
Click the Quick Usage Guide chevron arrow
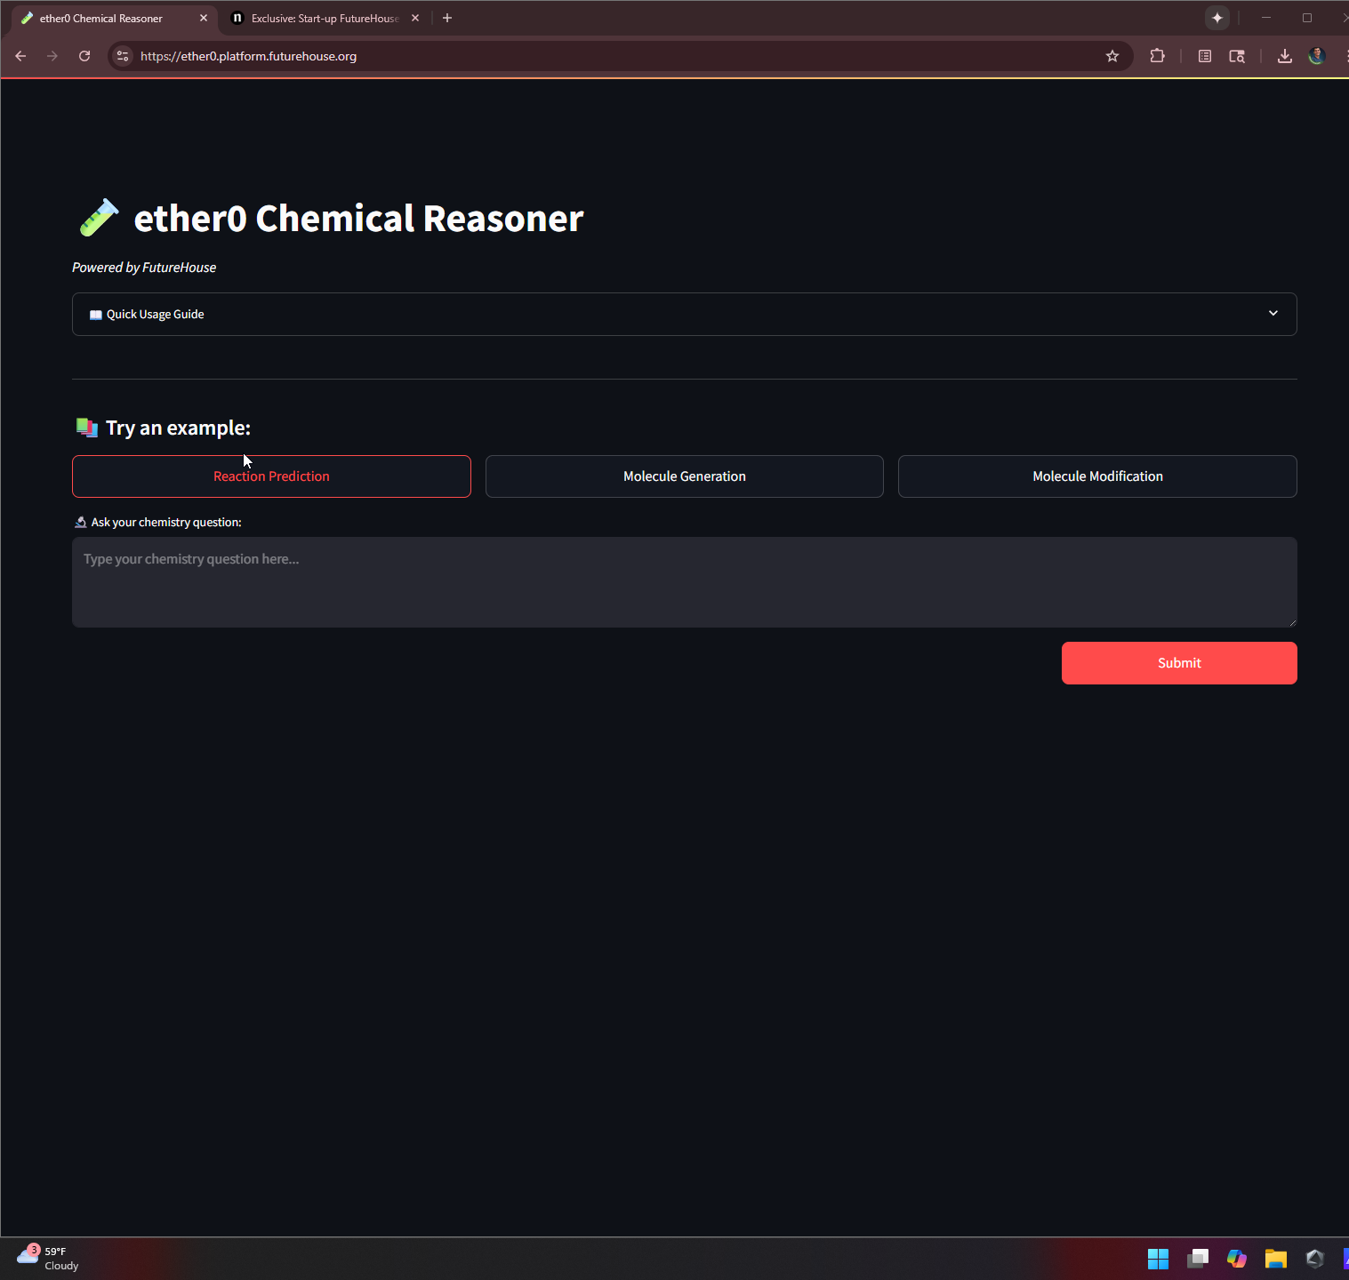(x=1273, y=314)
